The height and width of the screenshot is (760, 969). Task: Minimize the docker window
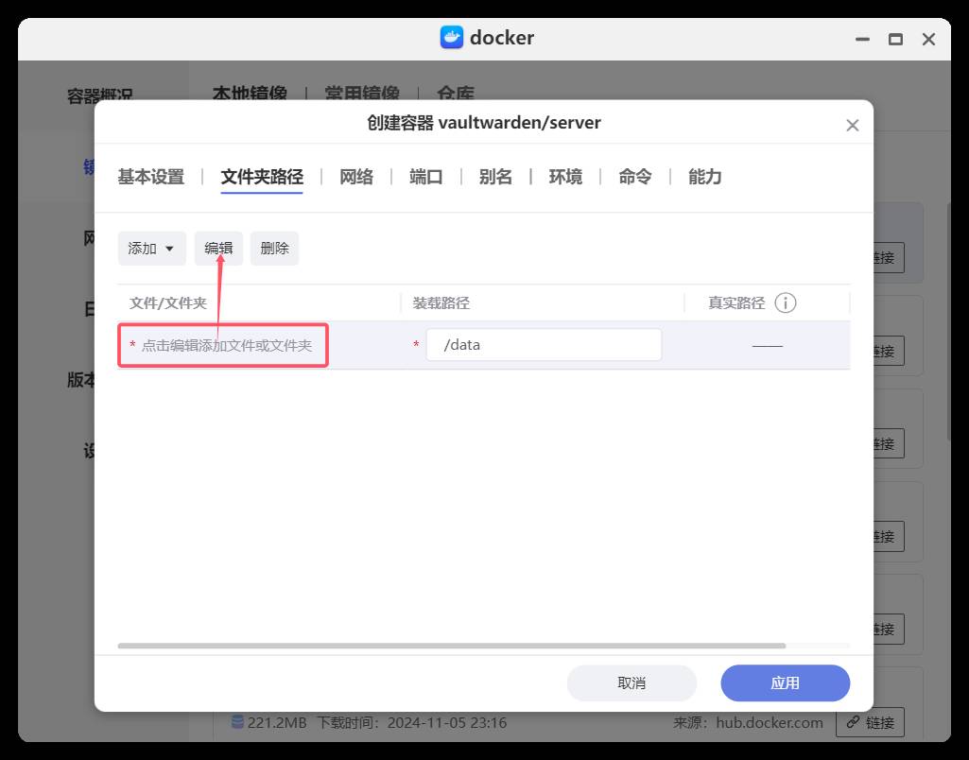863,39
